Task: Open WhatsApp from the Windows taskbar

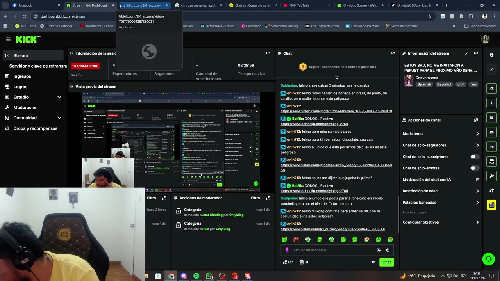Action: coord(209,276)
